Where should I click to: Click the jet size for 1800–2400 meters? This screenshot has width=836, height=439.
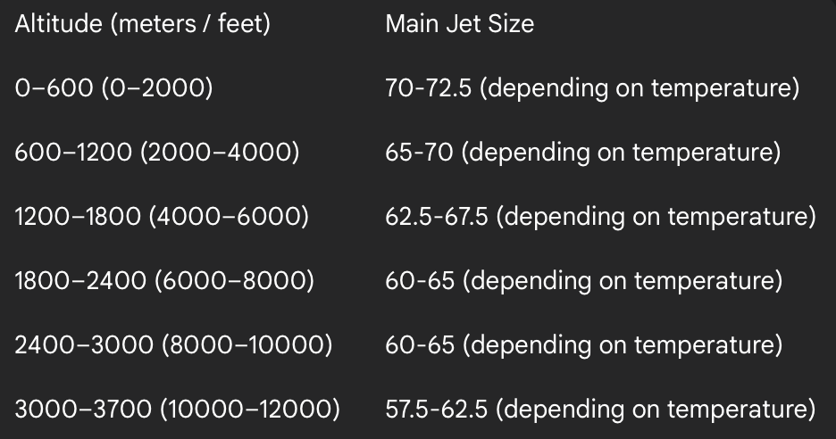tap(583, 281)
